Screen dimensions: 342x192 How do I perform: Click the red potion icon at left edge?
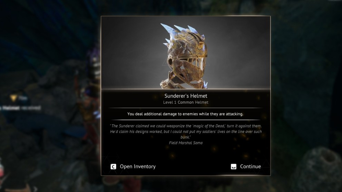(x=1, y=172)
